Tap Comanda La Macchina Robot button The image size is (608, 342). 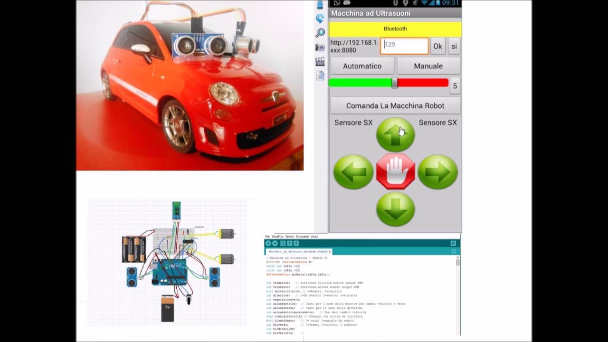click(395, 105)
